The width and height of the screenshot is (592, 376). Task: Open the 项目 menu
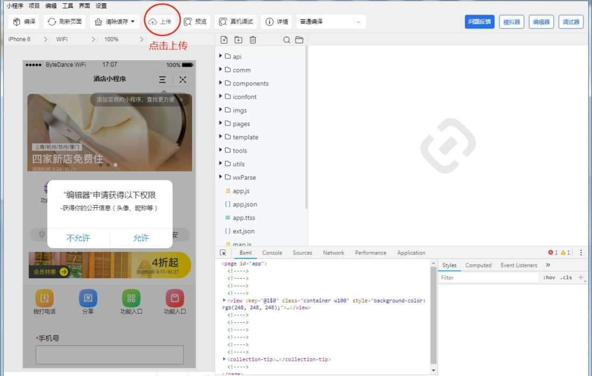(x=34, y=6)
